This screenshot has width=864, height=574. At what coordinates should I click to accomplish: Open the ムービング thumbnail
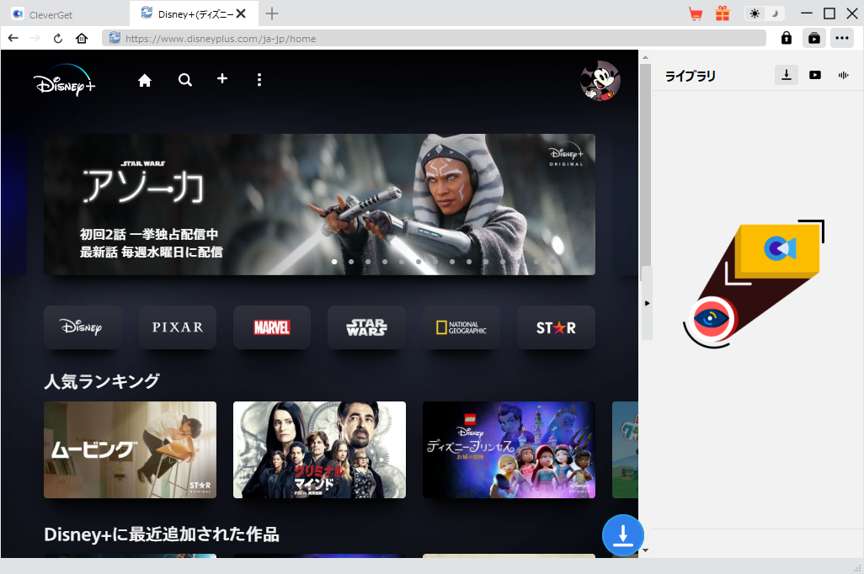(x=130, y=449)
